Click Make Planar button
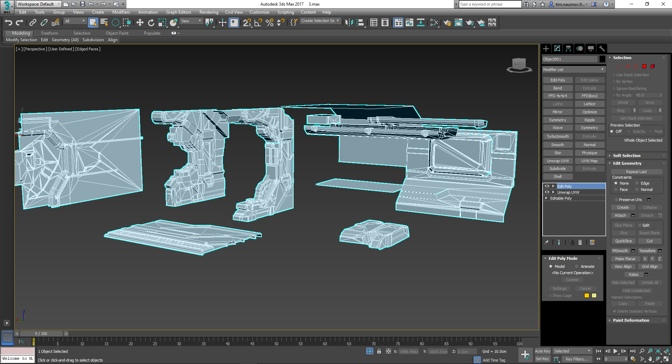672x364 pixels. point(625,259)
